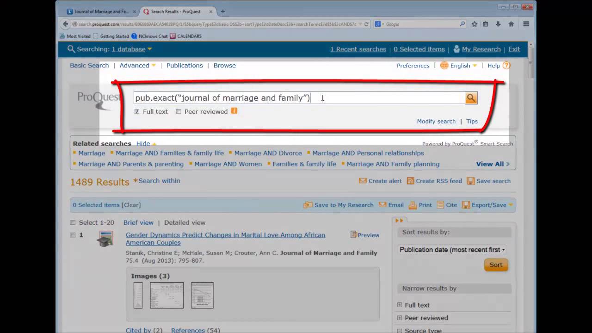Open the Gender Dynamics article title
592x333 pixels.
pos(225,239)
